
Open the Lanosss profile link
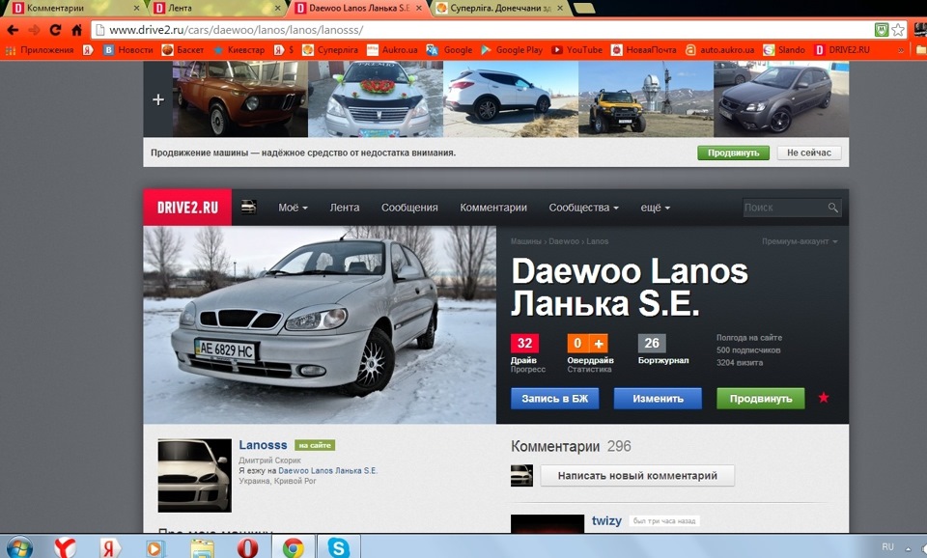click(x=263, y=445)
